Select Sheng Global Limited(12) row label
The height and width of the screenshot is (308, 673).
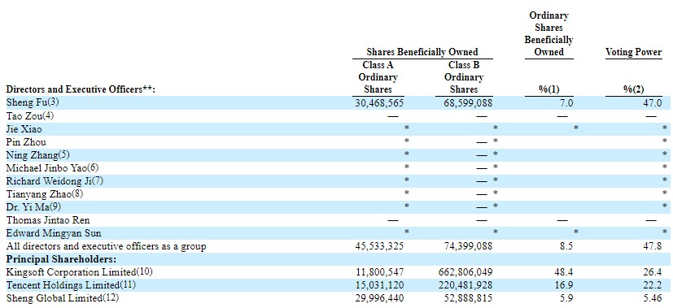(60, 297)
